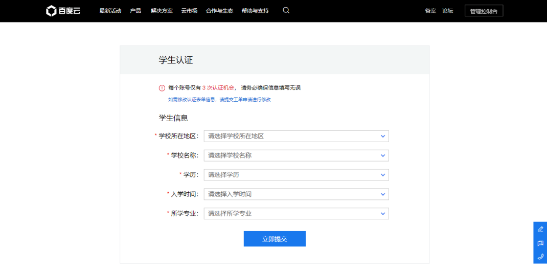Screen dimensions: 547x272
Task: Click the 百度云 logo
Action: [63, 11]
